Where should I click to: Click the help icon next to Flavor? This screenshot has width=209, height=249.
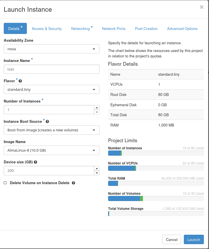pos(20,81)
